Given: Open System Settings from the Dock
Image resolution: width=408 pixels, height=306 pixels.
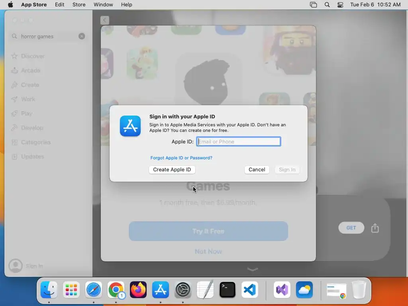Looking at the screenshot, I should pyautogui.click(x=182, y=290).
